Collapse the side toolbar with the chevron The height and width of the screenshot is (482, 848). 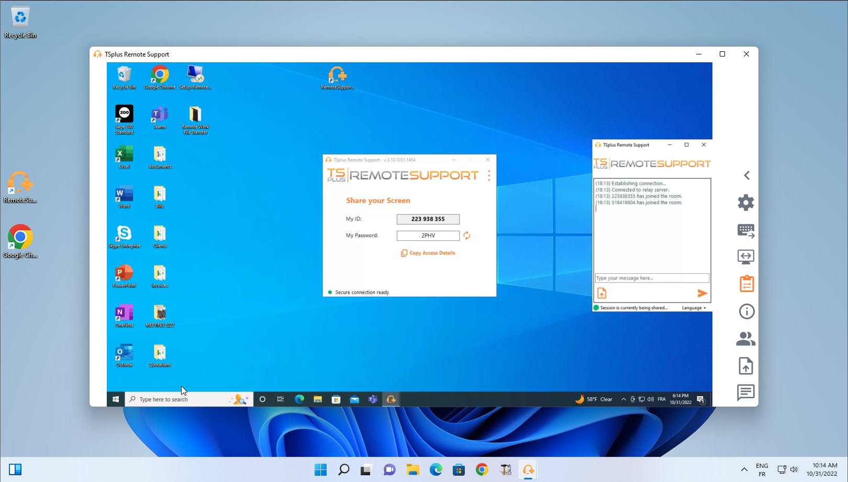[x=747, y=175]
